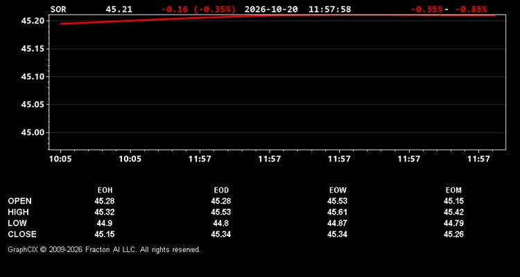Click EOW HIGH value 45.61

click(337, 212)
